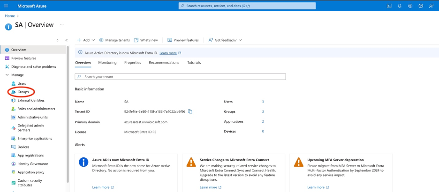Click the Primary domain value azuresatest.onmicrosoft.com

pos(145,122)
